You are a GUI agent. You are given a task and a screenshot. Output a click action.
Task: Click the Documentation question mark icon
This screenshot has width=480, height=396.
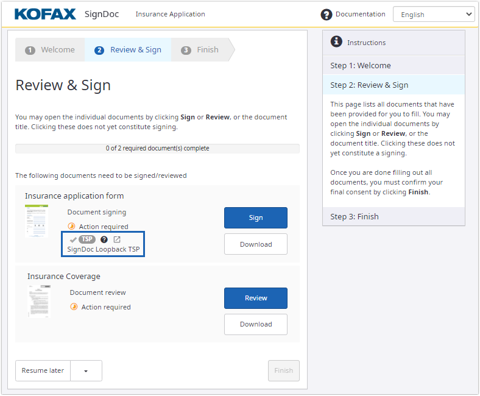(x=326, y=15)
